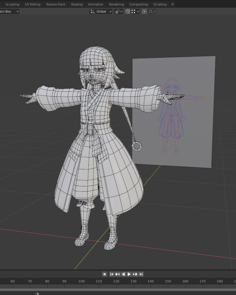Set the timeline to frame 70

(x=30, y=281)
